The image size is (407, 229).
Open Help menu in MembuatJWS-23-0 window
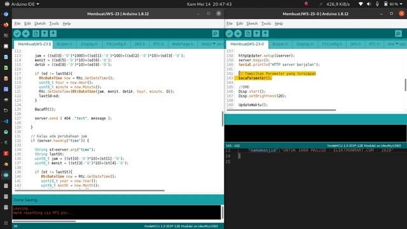pyautogui.click(x=279, y=24)
